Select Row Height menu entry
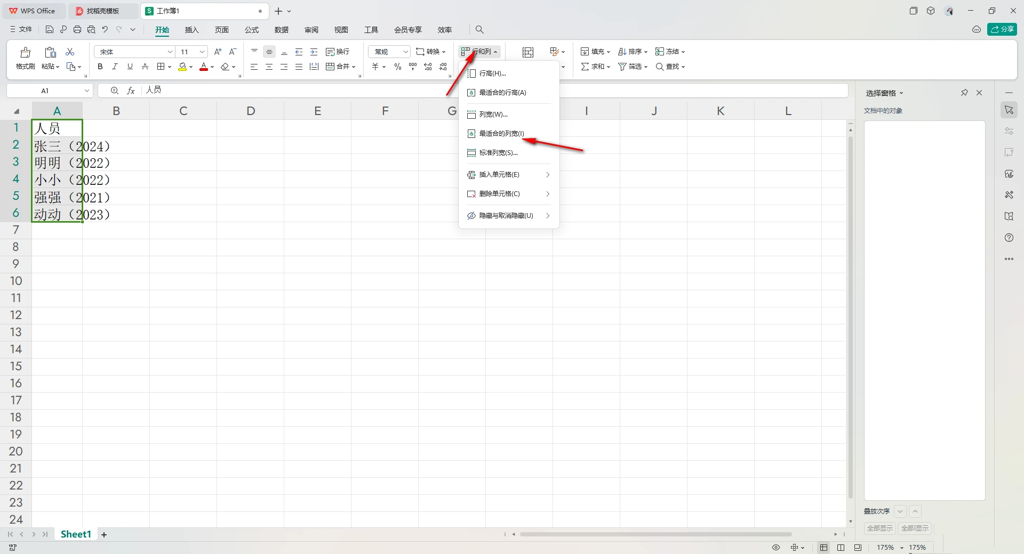 (x=509, y=74)
